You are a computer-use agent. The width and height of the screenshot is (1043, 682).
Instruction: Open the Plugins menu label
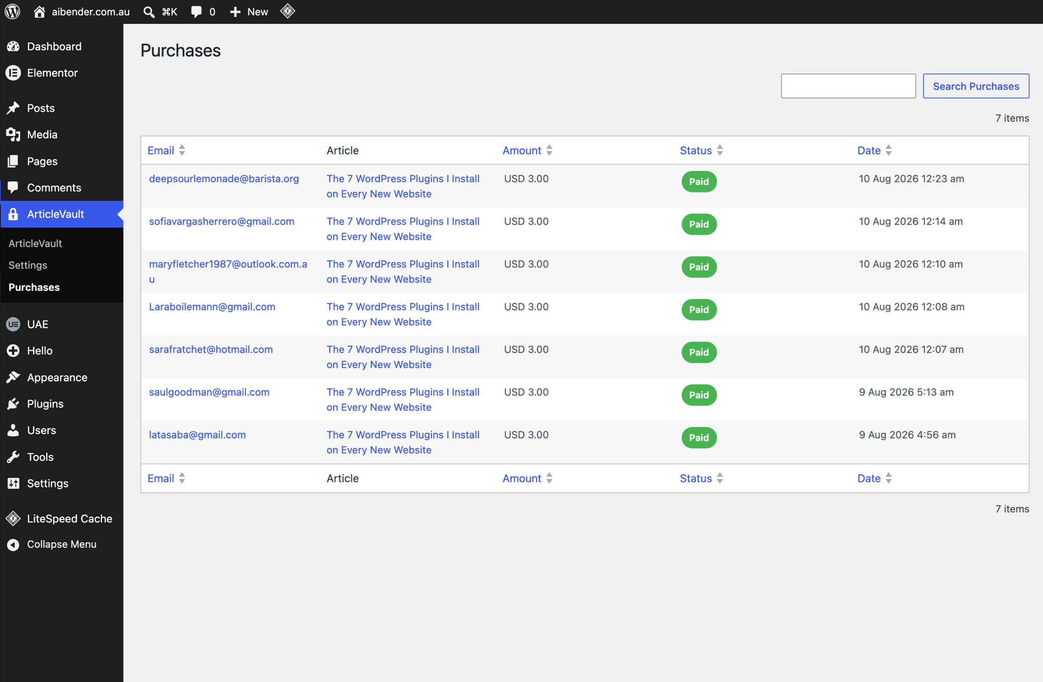point(45,404)
